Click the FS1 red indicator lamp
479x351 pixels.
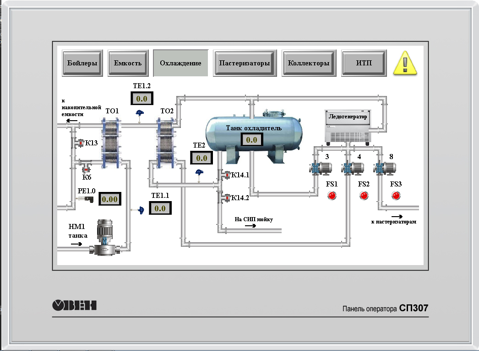click(332, 196)
